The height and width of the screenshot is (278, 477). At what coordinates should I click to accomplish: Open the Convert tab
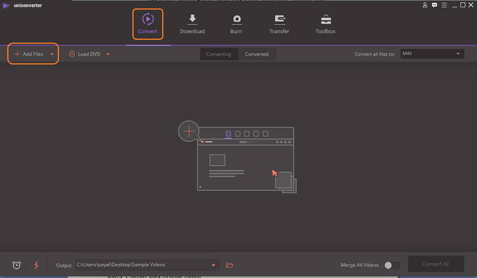click(148, 24)
